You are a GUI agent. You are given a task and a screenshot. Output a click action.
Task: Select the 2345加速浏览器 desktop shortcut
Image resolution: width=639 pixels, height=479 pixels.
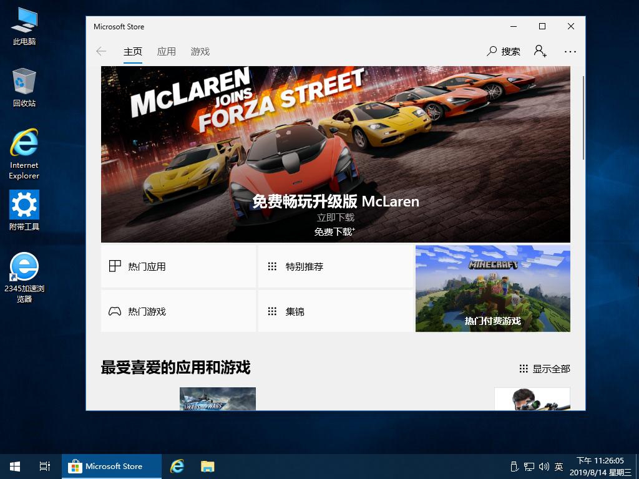click(x=24, y=278)
